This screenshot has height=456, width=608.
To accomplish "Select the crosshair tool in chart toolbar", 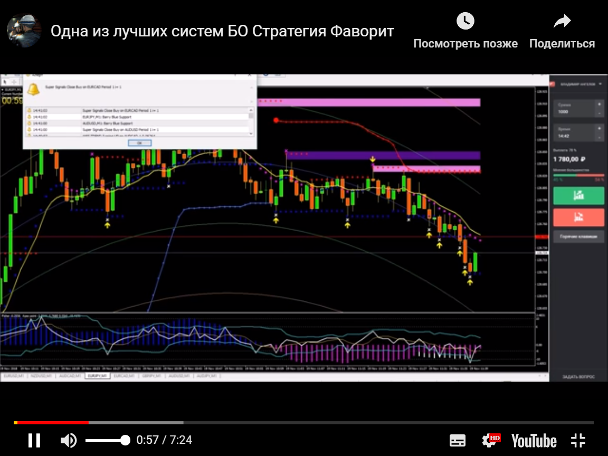I will [14, 82].
